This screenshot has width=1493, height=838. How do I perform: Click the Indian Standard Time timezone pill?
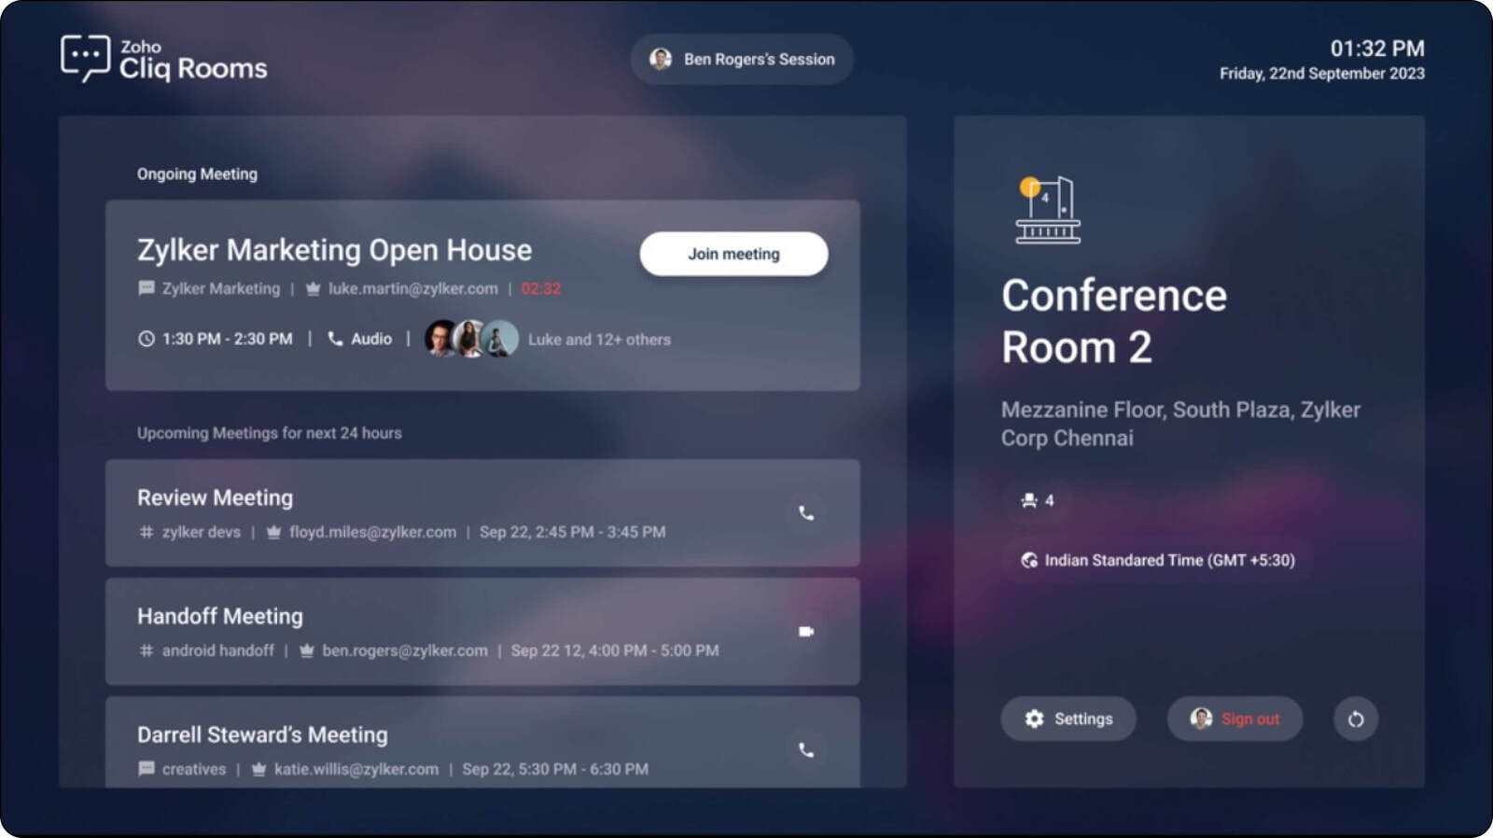1158,560
